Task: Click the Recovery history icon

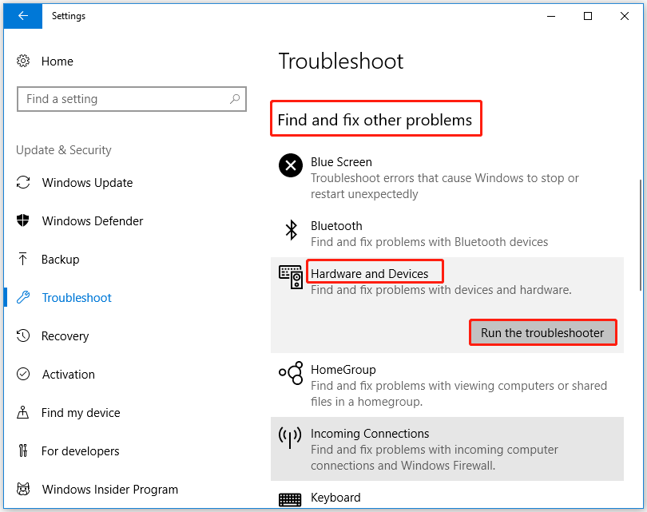Action: tap(23, 336)
